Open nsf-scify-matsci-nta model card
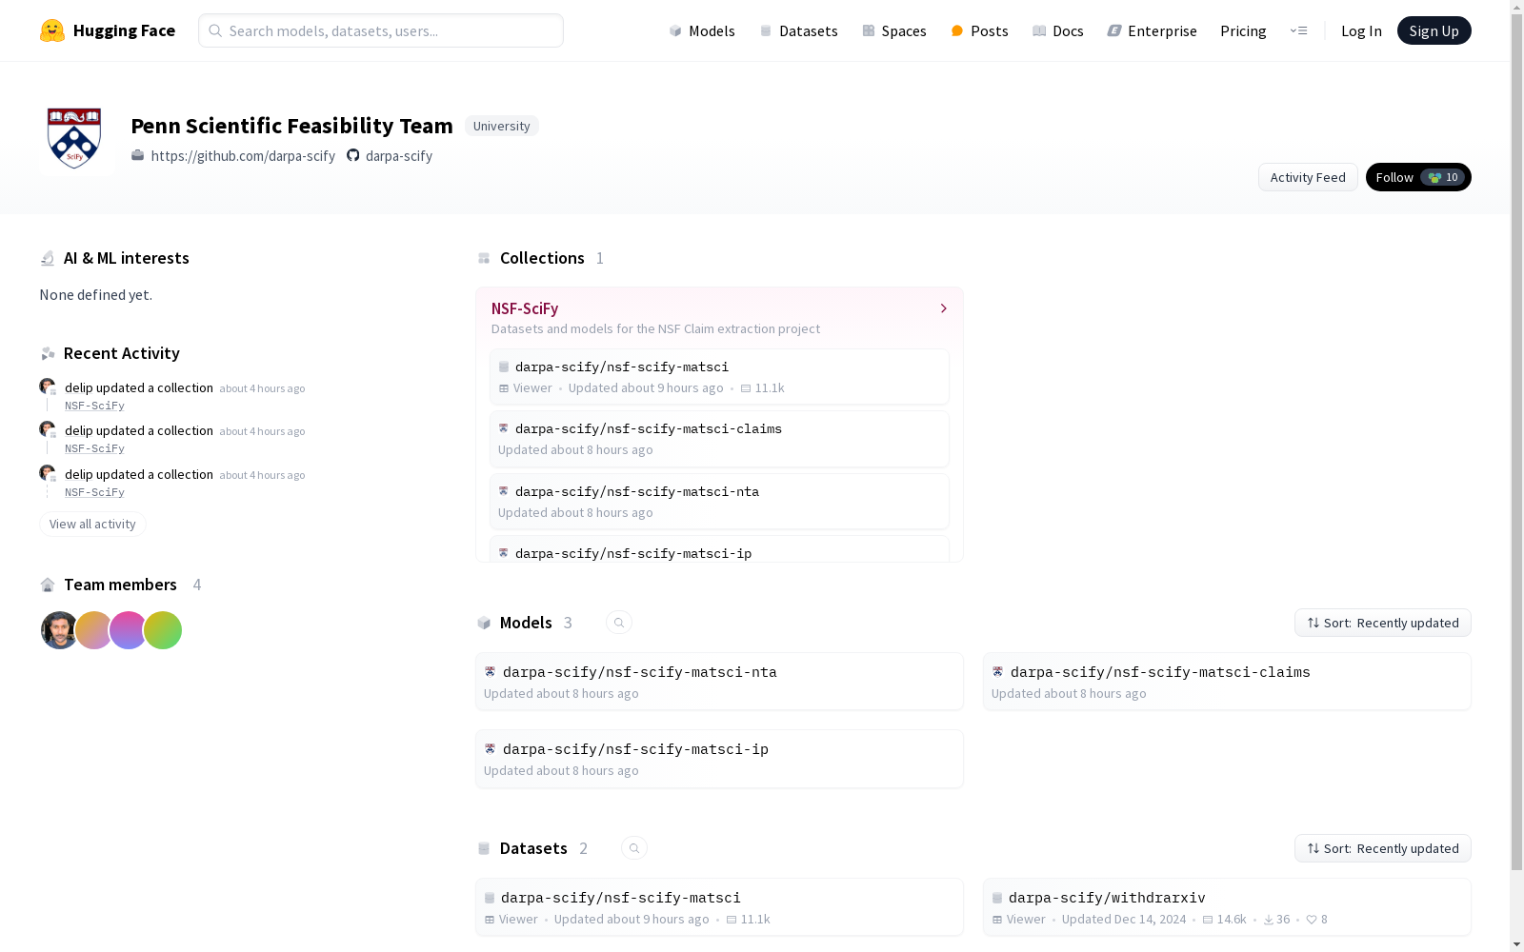The height and width of the screenshot is (952, 1524). click(719, 682)
